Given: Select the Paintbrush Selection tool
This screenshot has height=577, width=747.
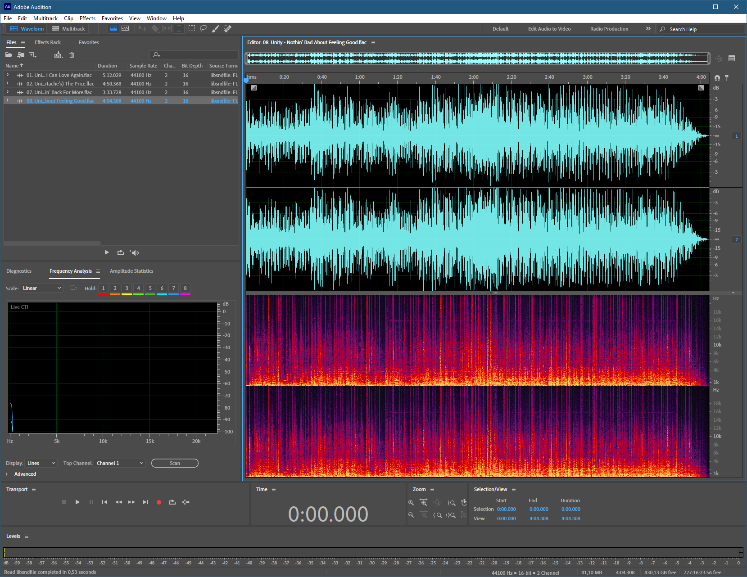Looking at the screenshot, I should (x=216, y=28).
